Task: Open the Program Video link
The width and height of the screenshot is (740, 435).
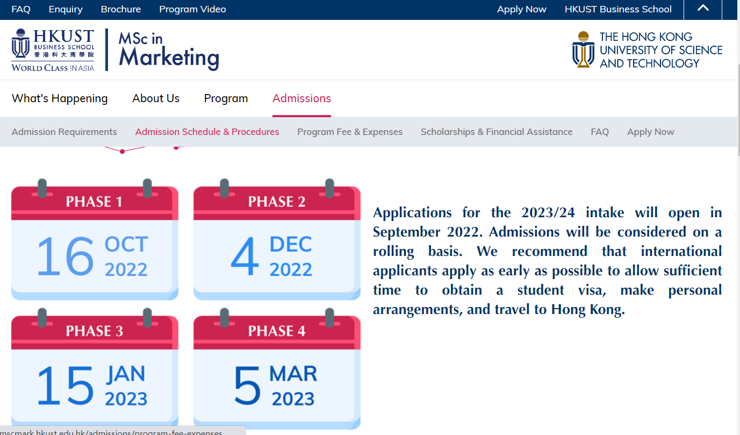Action: 192,9
